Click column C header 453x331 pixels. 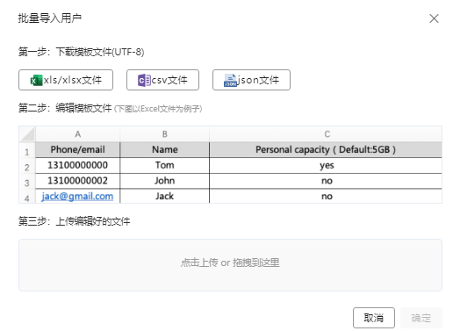[327, 134]
